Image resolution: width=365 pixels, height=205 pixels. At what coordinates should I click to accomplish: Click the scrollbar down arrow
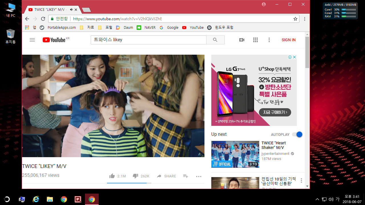[x=307, y=186]
